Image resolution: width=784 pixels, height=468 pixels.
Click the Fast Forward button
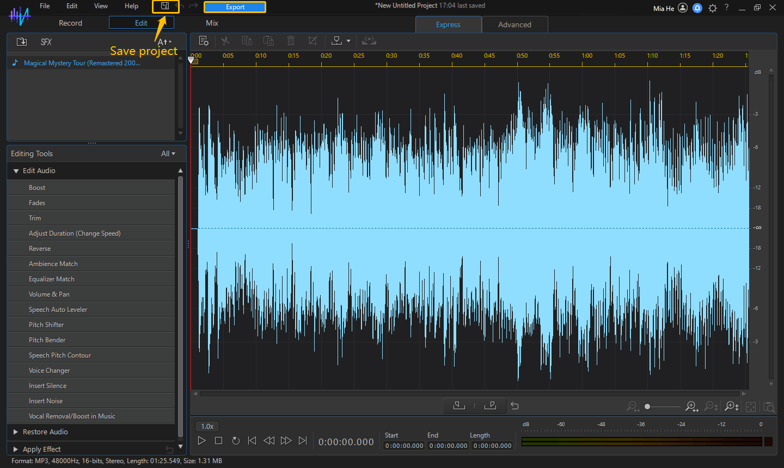point(286,441)
